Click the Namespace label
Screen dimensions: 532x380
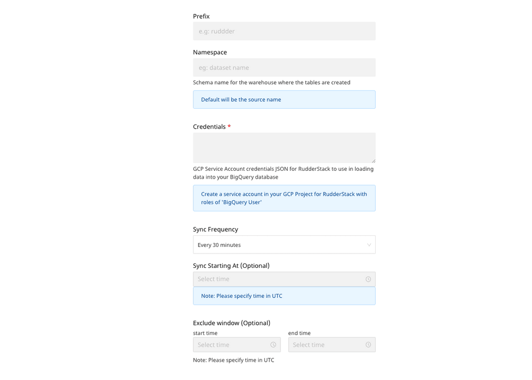209,52
